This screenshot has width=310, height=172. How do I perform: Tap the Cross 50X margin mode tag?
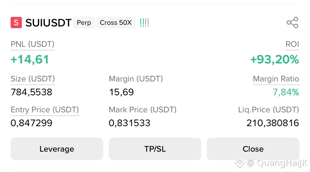coord(116,22)
